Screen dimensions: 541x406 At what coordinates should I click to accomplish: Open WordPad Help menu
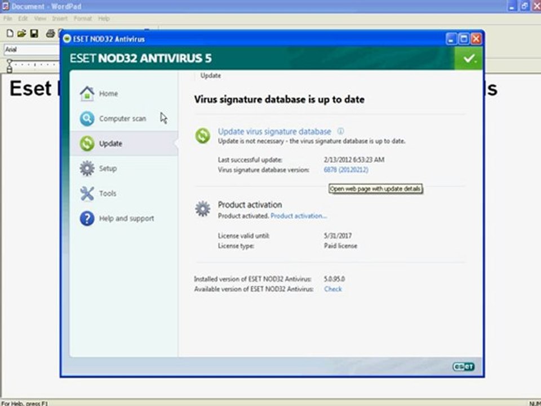[104, 19]
